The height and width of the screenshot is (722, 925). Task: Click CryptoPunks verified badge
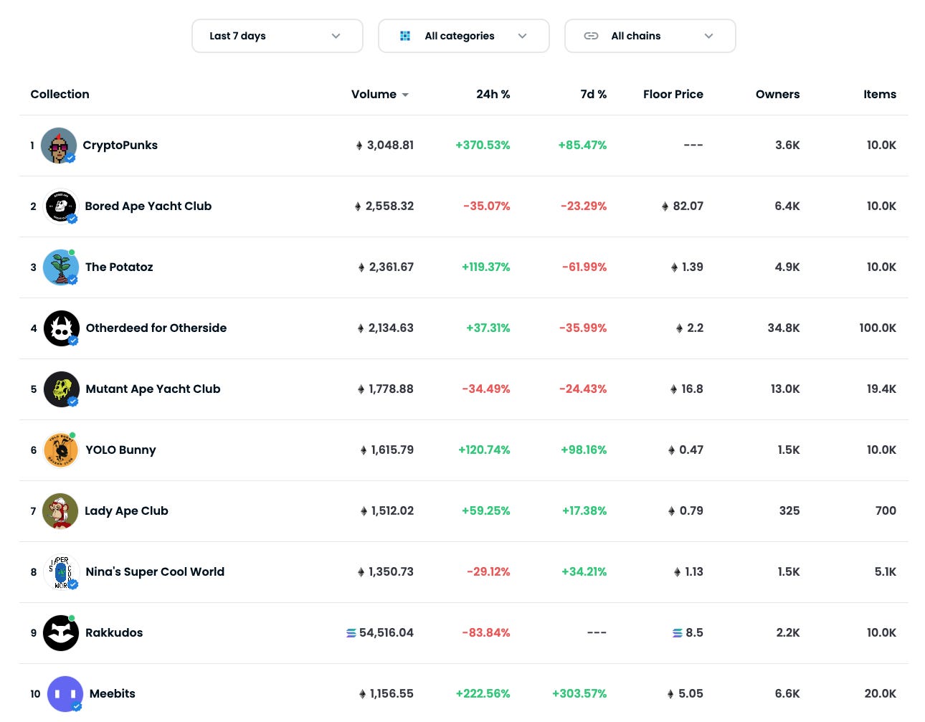(x=71, y=158)
